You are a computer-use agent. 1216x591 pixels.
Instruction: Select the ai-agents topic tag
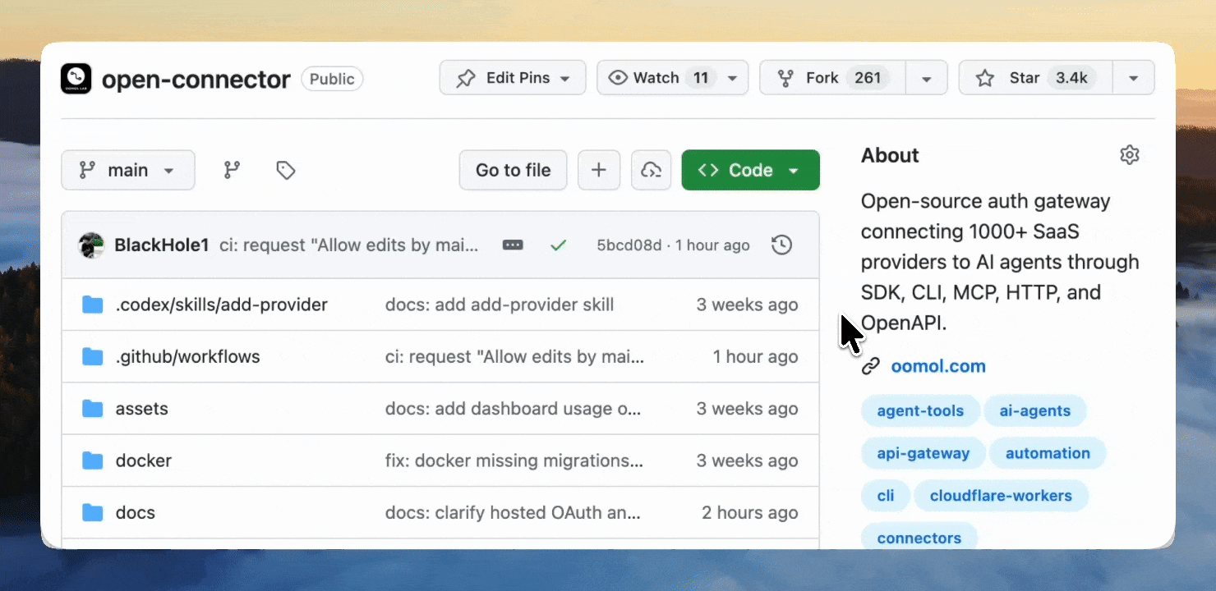(x=1035, y=410)
